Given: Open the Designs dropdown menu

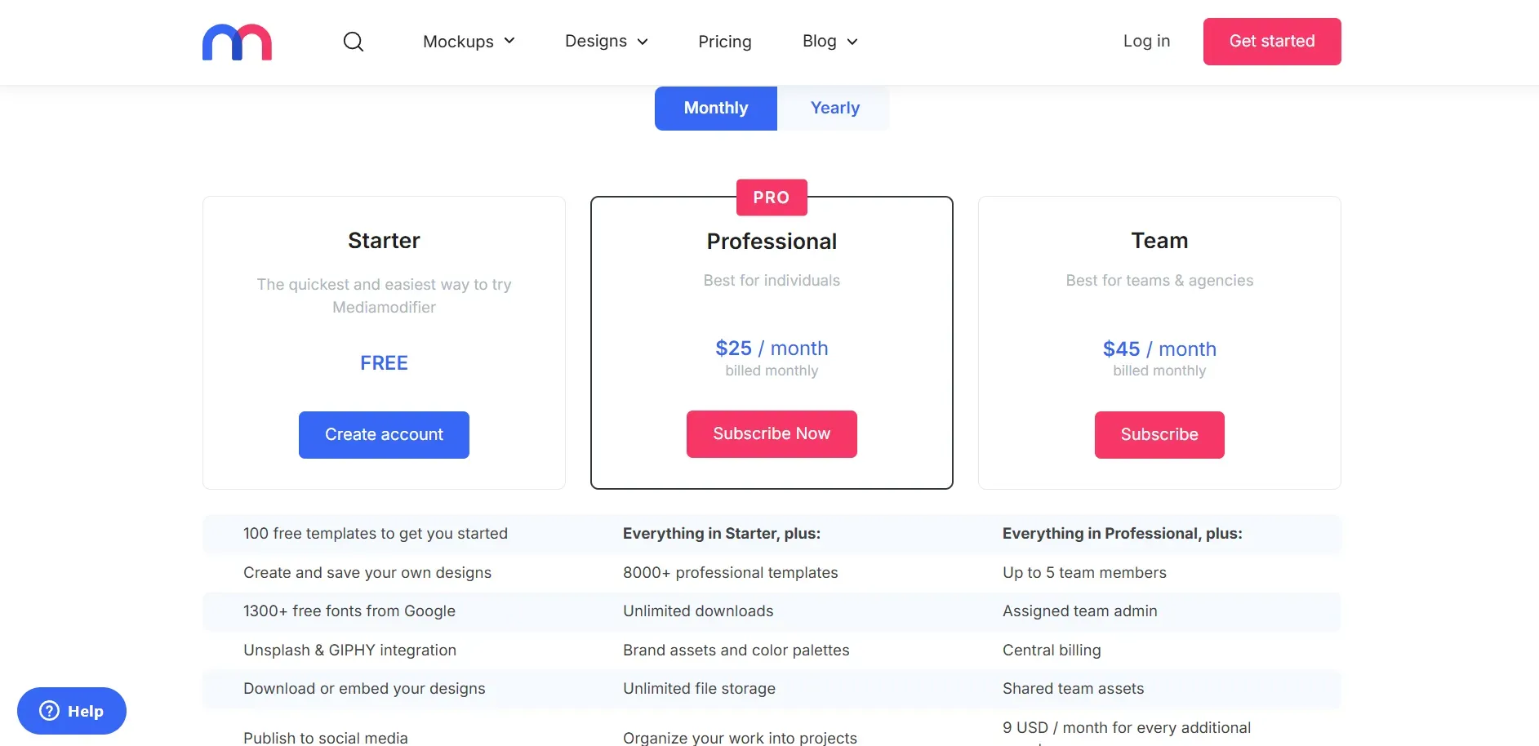Looking at the screenshot, I should [606, 41].
